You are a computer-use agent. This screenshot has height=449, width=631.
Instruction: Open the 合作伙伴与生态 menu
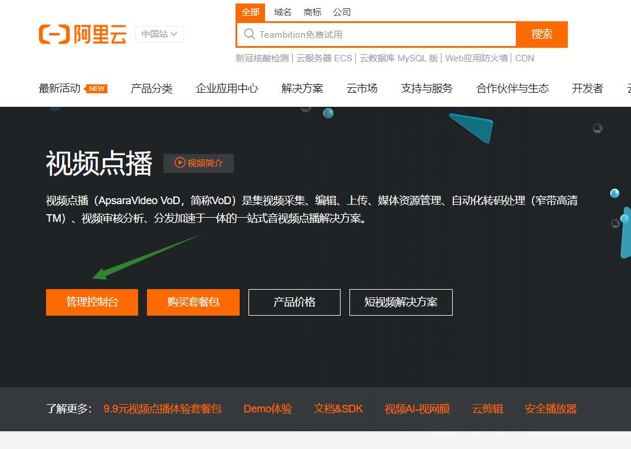click(x=513, y=89)
